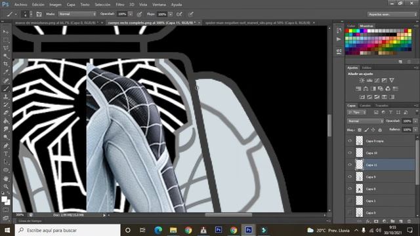Select the History Brush tool

coord(6,105)
